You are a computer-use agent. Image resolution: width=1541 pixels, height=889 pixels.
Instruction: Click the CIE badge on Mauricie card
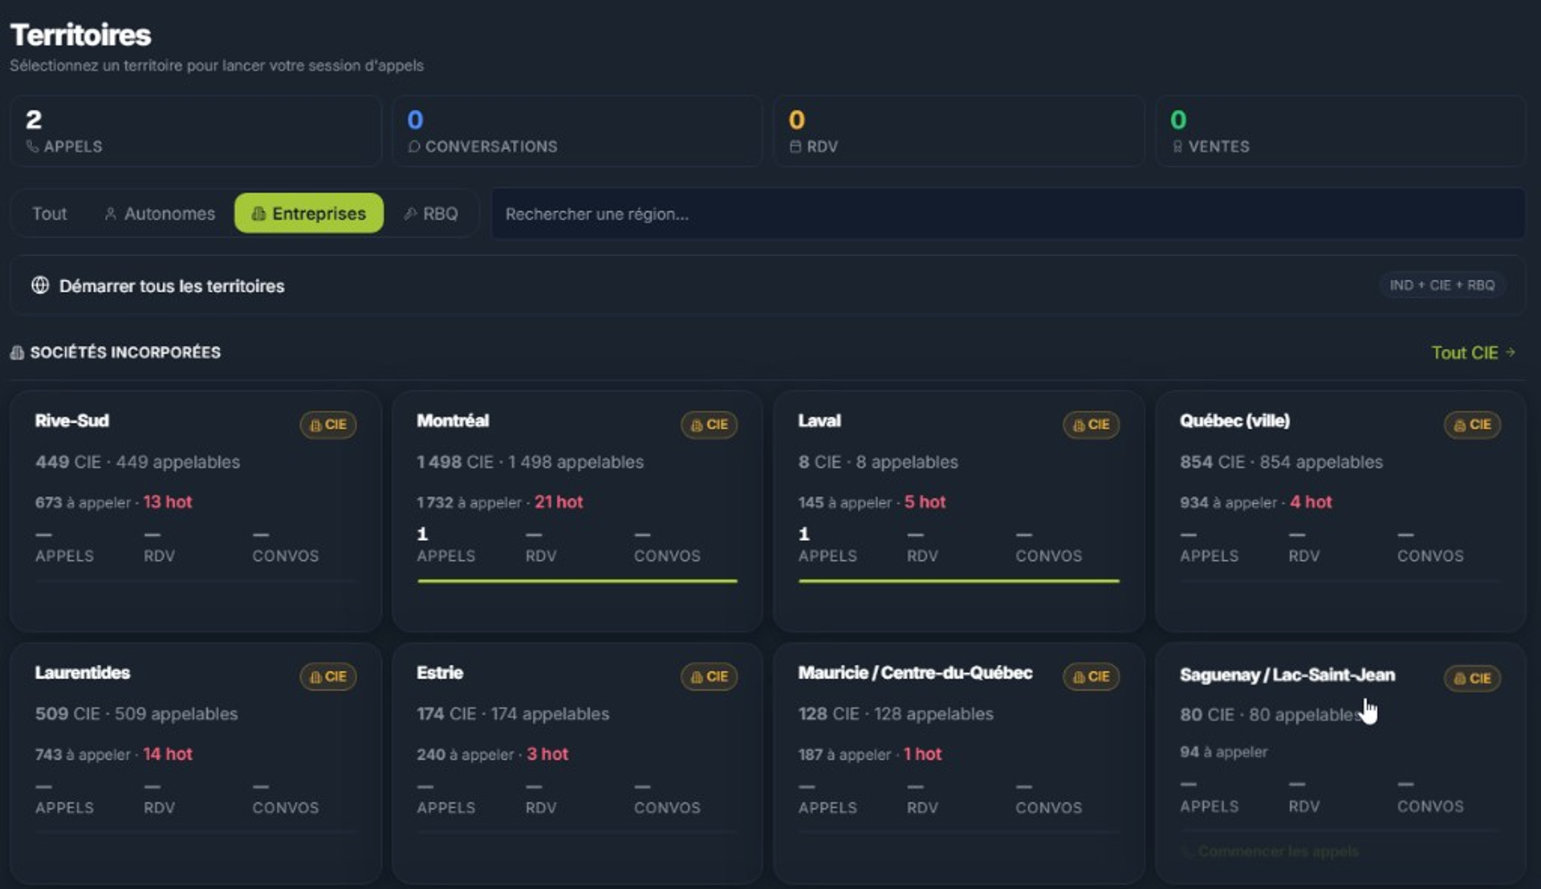coord(1091,676)
